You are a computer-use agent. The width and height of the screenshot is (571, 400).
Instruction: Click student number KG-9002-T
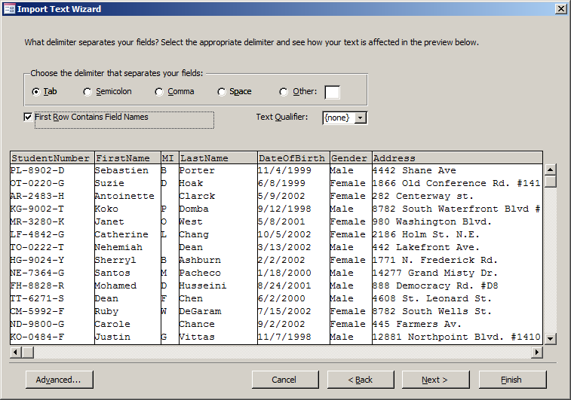click(x=38, y=209)
